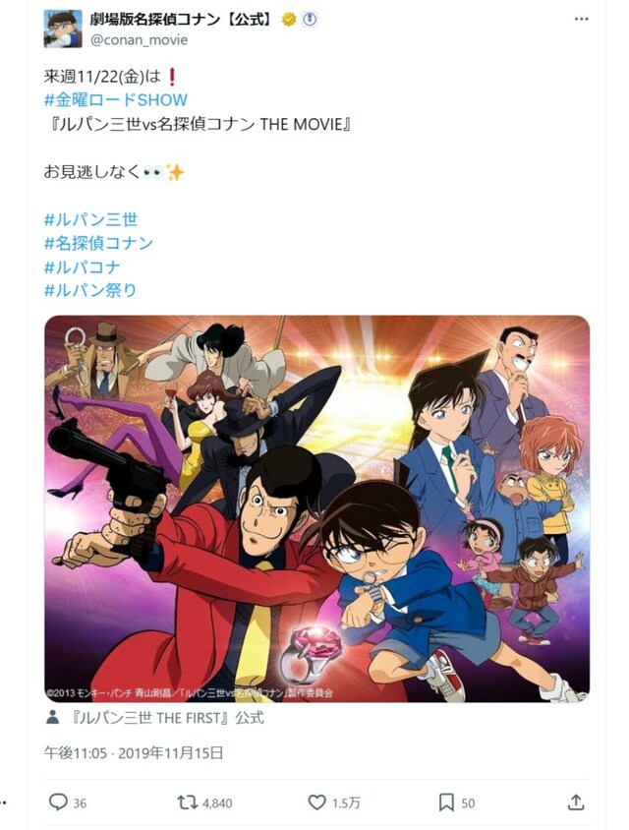Open the reply comment icon
Viewport: 629px width, 830px height.
click(58, 801)
